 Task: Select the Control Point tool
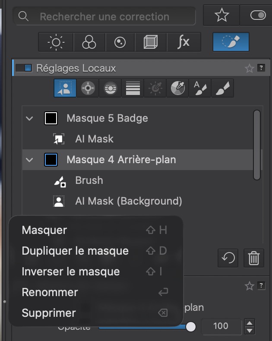pos(88,88)
